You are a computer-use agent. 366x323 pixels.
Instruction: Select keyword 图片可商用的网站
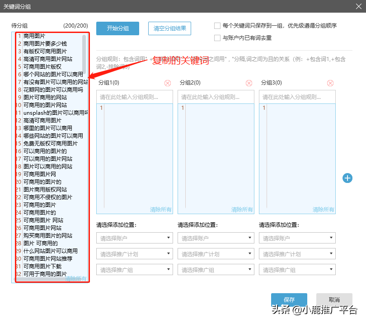point(45,98)
